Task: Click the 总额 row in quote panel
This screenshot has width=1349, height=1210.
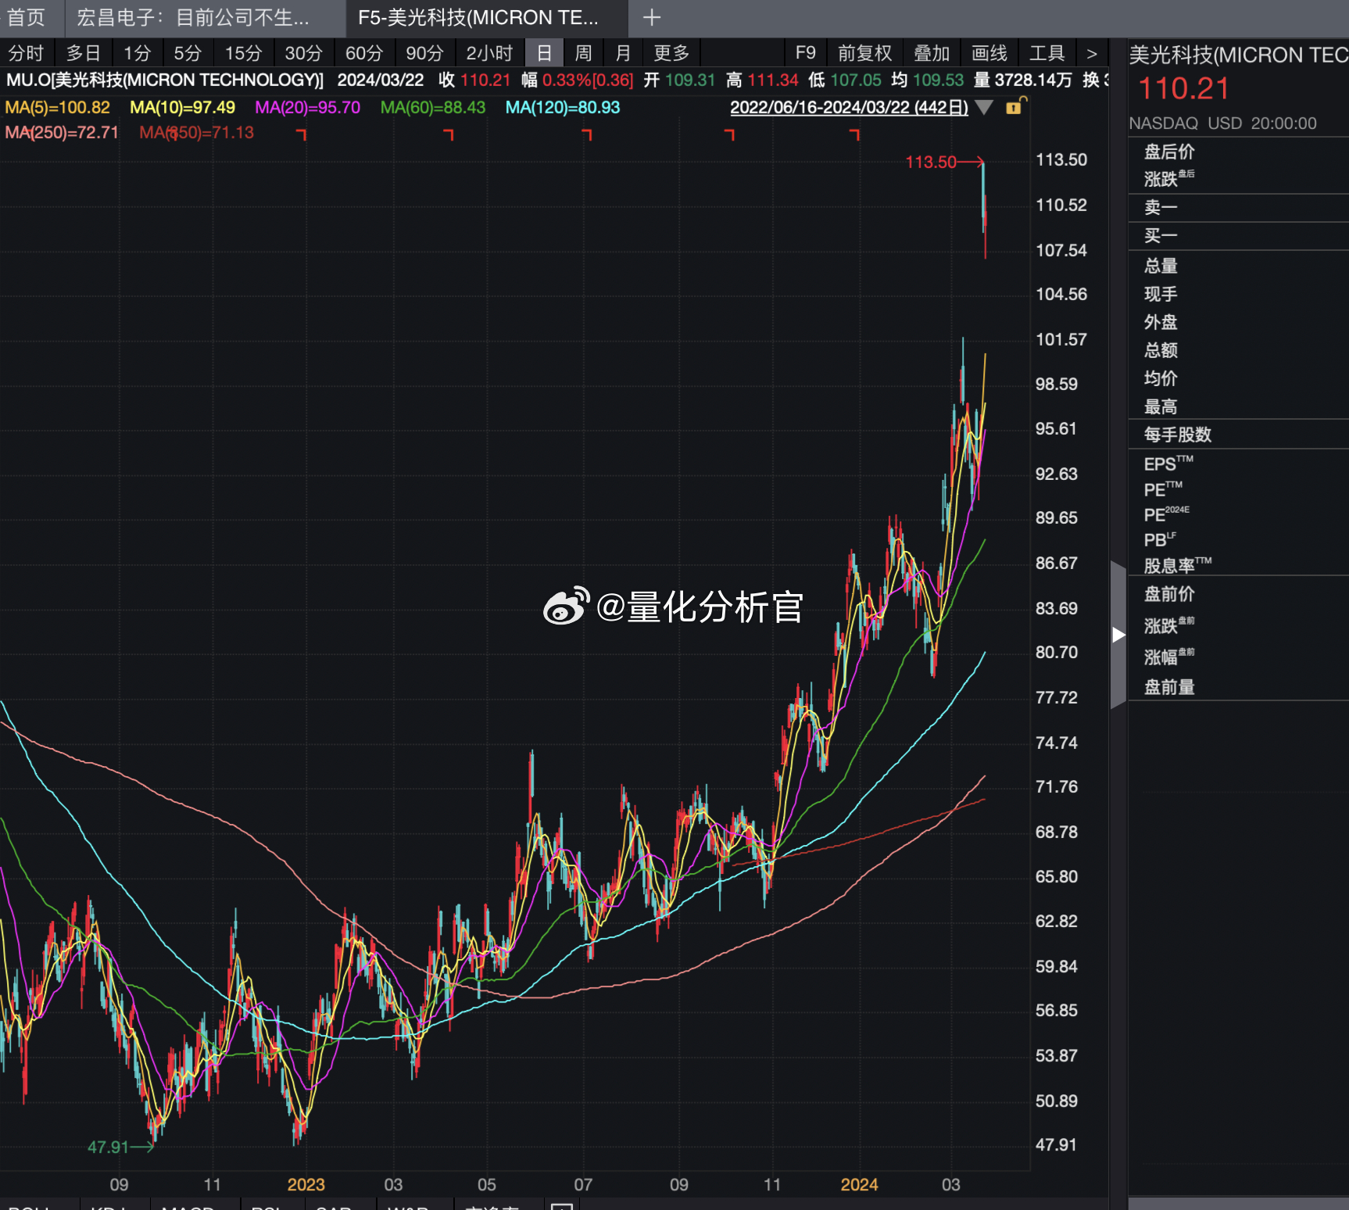Action: tap(1239, 350)
